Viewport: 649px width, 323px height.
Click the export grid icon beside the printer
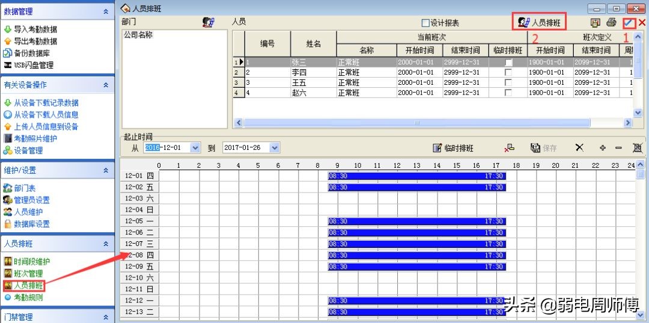[595, 23]
